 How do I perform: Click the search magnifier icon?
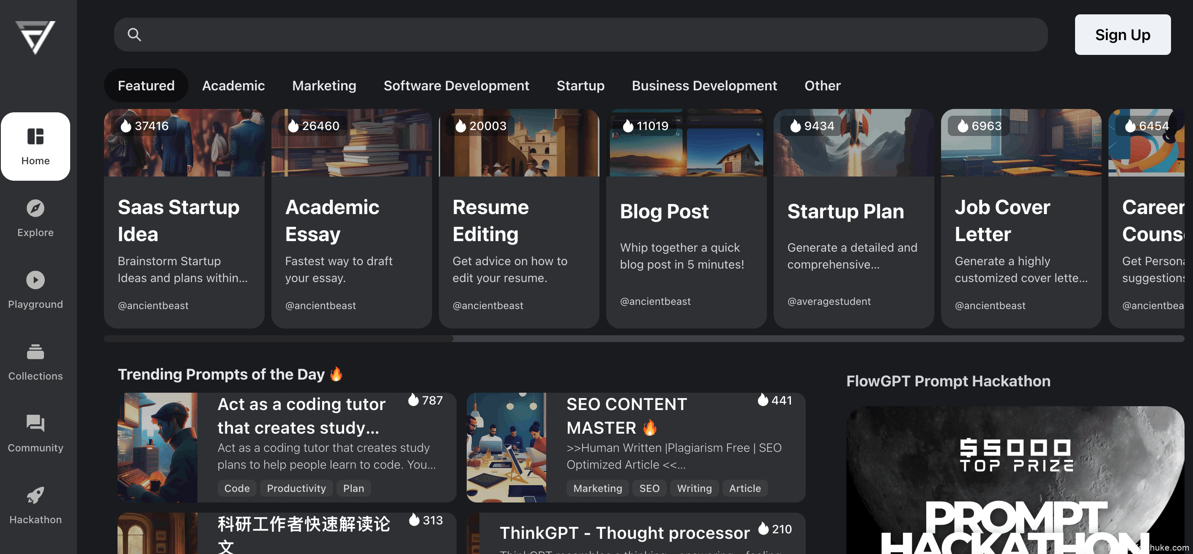(x=134, y=35)
